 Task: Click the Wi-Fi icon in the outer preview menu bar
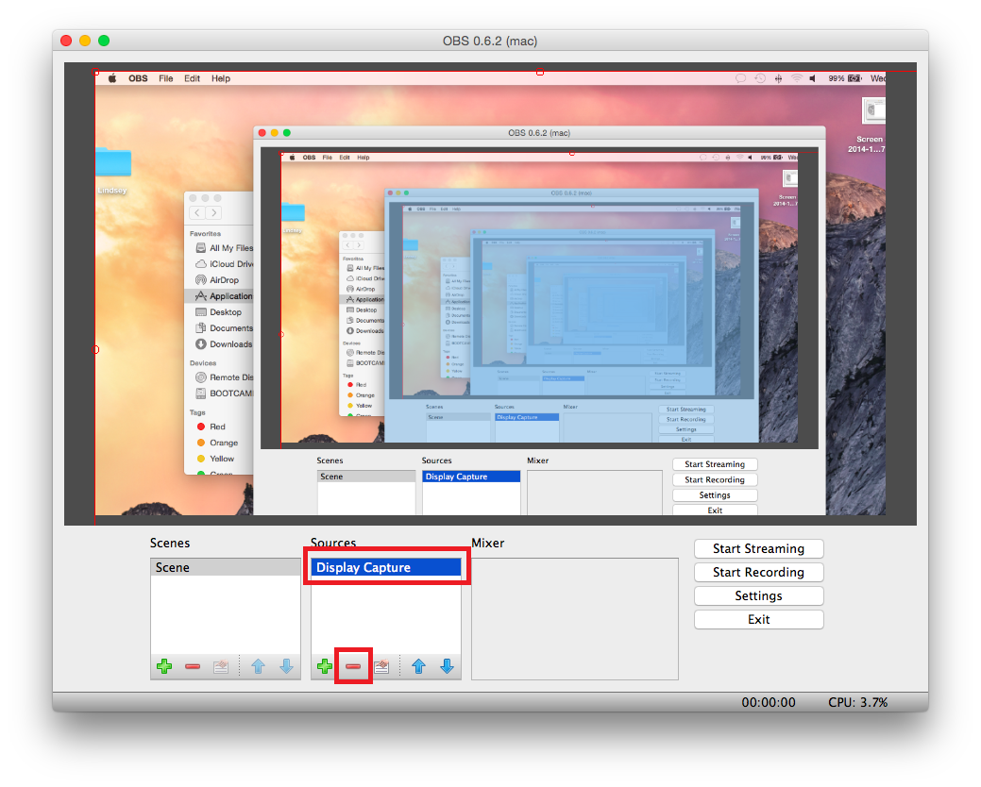coord(797,78)
